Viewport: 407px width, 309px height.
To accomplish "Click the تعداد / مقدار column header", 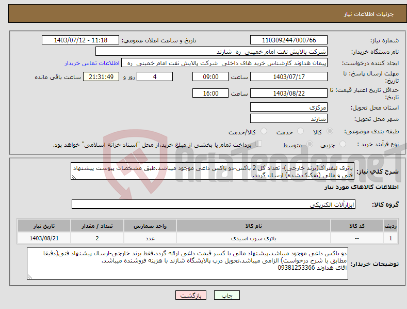I will [x=97, y=226].
